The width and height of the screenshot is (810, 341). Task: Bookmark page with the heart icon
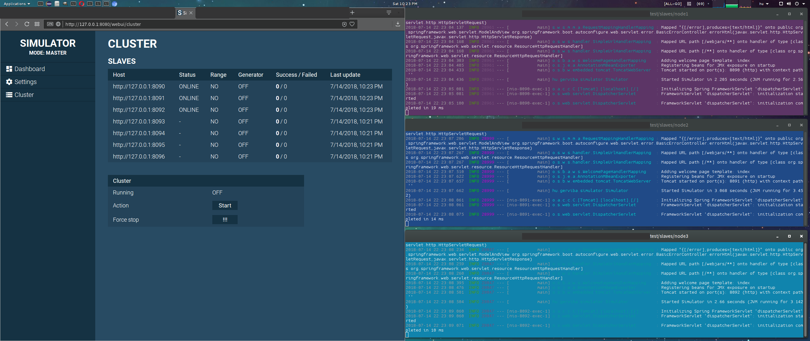tap(352, 24)
